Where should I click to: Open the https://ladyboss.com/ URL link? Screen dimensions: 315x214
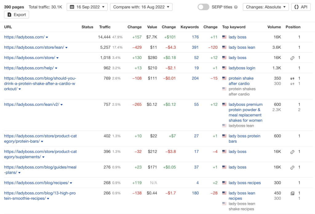click(24, 37)
